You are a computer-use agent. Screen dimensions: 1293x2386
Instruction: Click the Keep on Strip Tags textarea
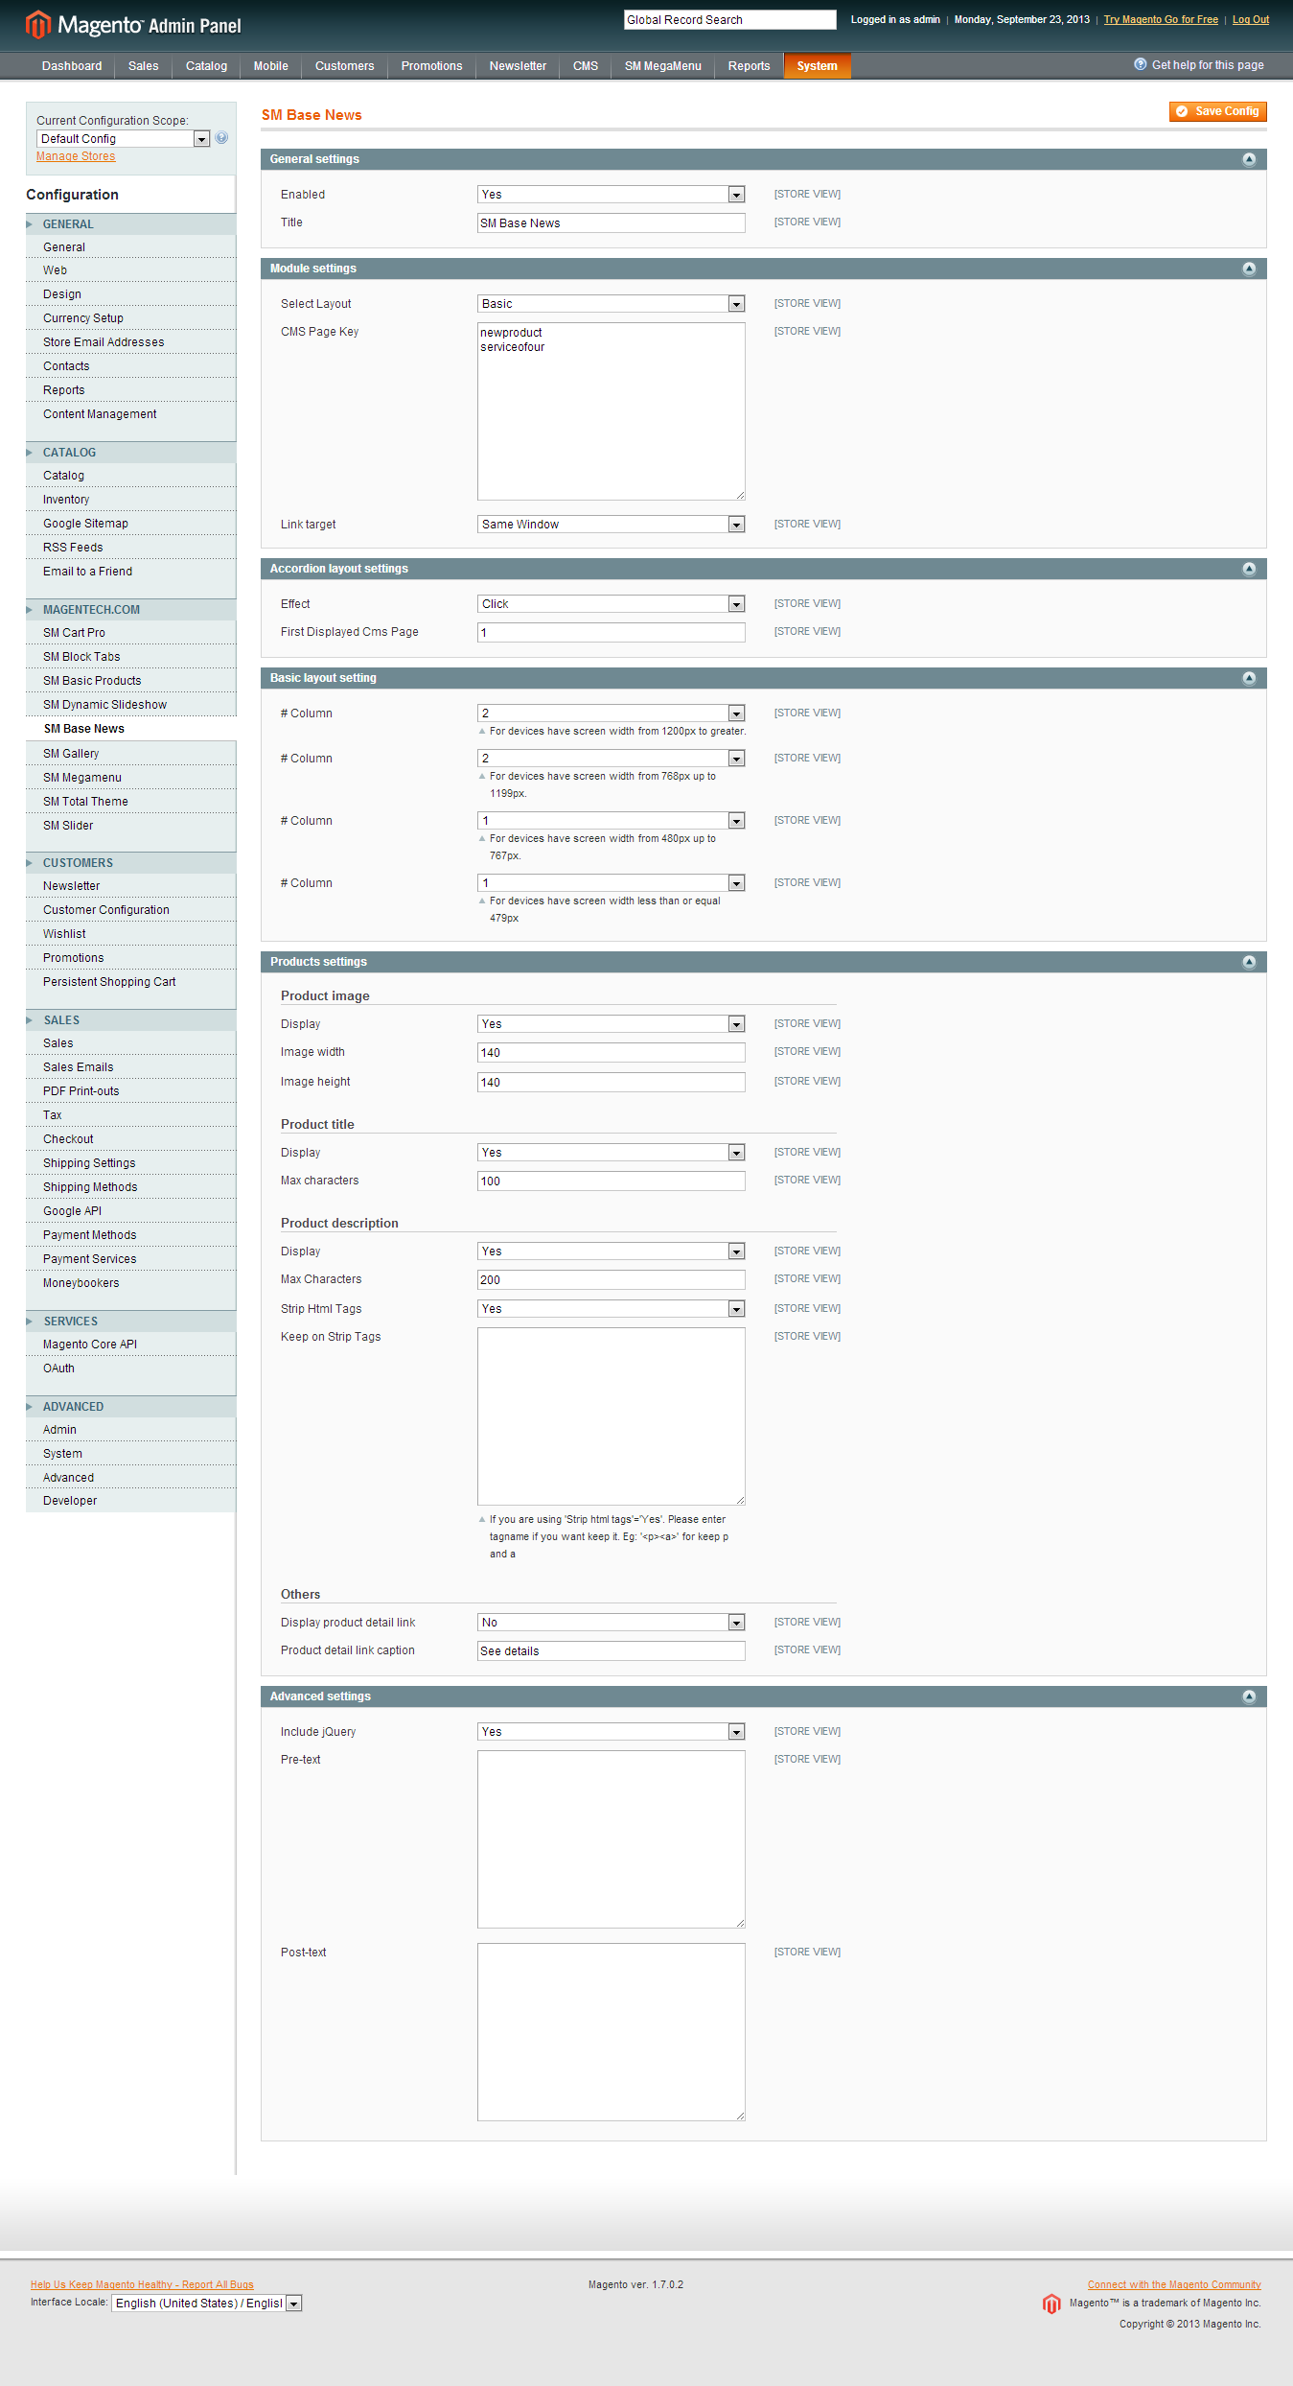611,1416
